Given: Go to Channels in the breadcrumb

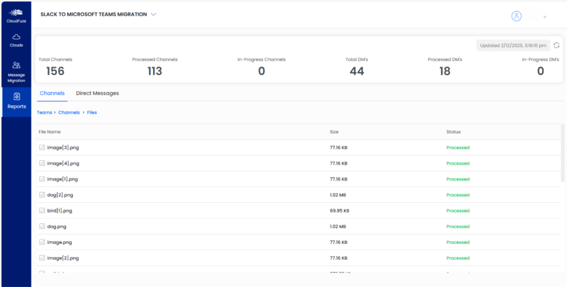Looking at the screenshot, I should tap(69, 113).
